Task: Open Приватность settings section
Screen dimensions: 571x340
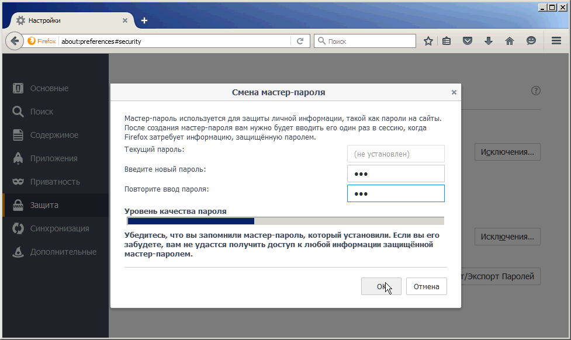Action: pyautogui.click(x=55, y=182)
